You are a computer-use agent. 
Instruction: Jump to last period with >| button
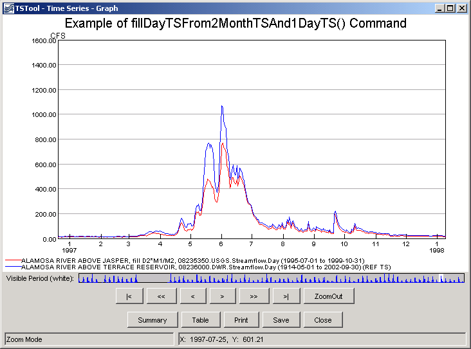[286, 296]
